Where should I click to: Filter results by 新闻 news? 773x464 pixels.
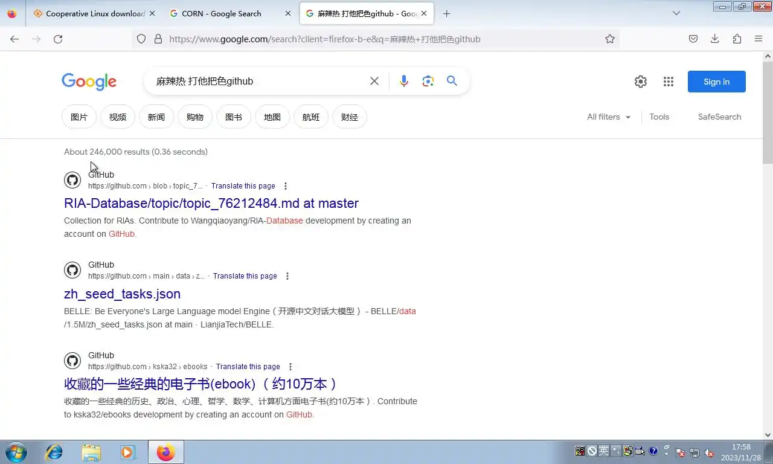click(x=156, y=117)
